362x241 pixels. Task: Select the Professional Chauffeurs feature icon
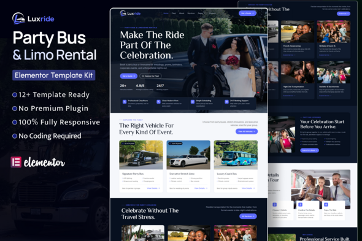[125, 102]
